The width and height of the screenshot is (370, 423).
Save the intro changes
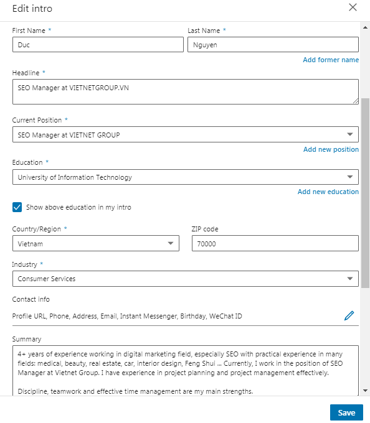(x=346, y=412)
